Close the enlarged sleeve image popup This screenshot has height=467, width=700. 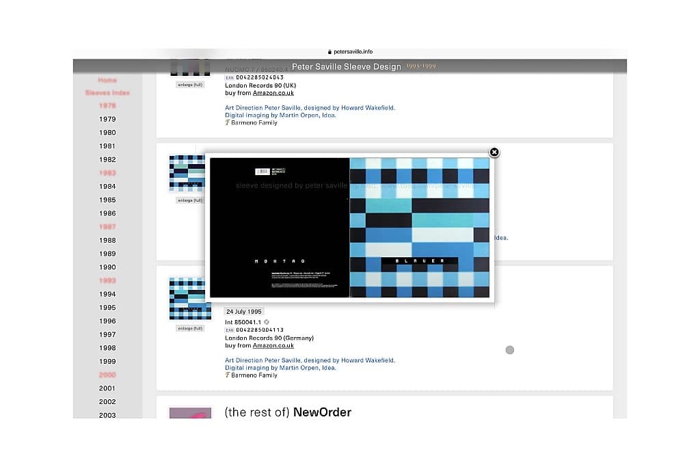(x=494, y=152)
